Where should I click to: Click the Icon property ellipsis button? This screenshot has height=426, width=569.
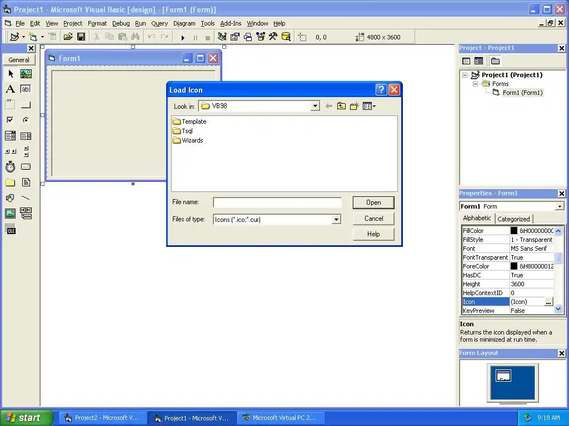548,302
